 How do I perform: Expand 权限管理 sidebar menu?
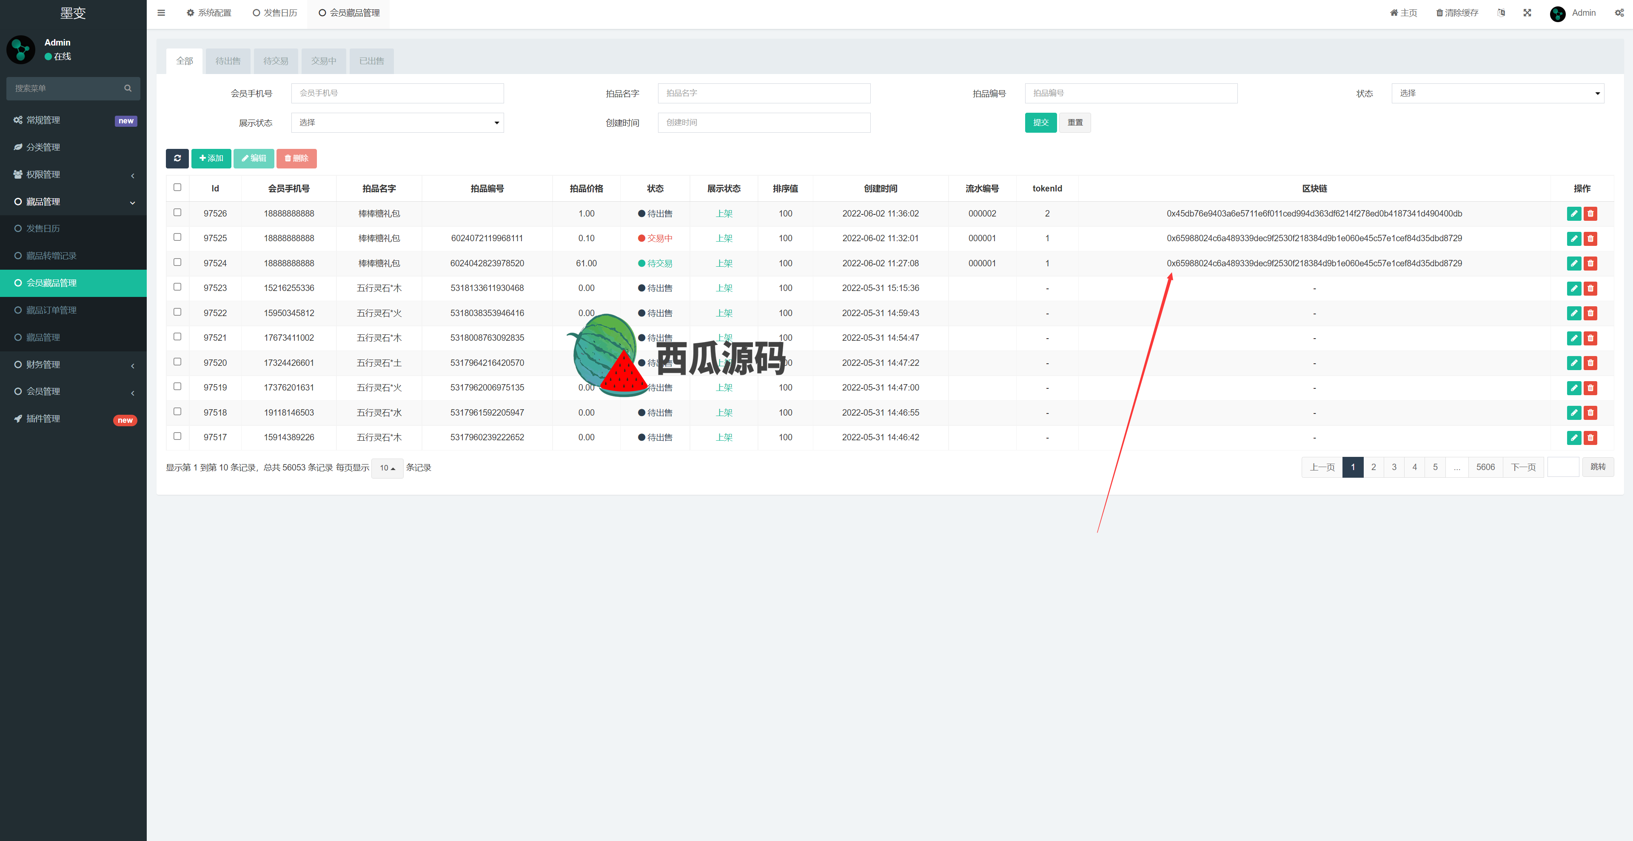(x=73, y=174)
